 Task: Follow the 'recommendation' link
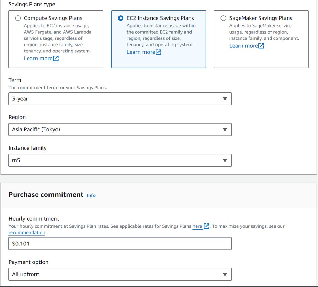[x=27, y=233]
